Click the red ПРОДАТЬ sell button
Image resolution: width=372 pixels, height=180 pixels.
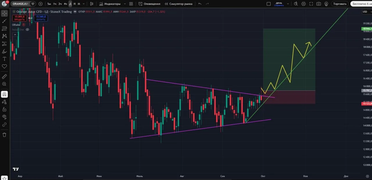(19, 18)
